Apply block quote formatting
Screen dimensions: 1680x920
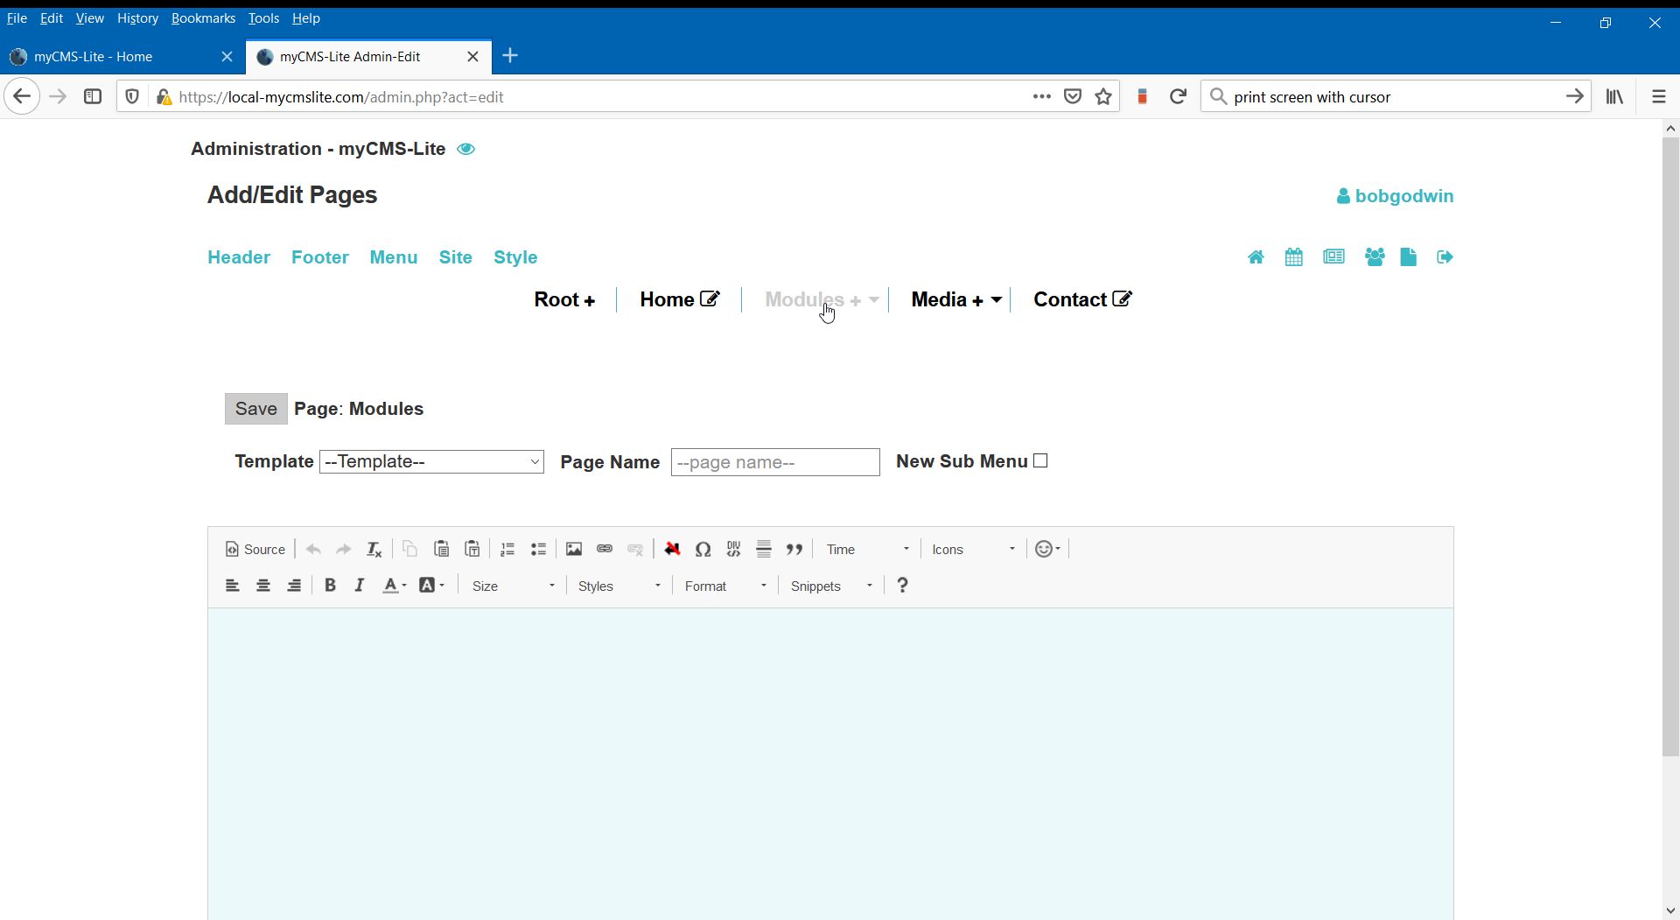(x=794, y=550)
